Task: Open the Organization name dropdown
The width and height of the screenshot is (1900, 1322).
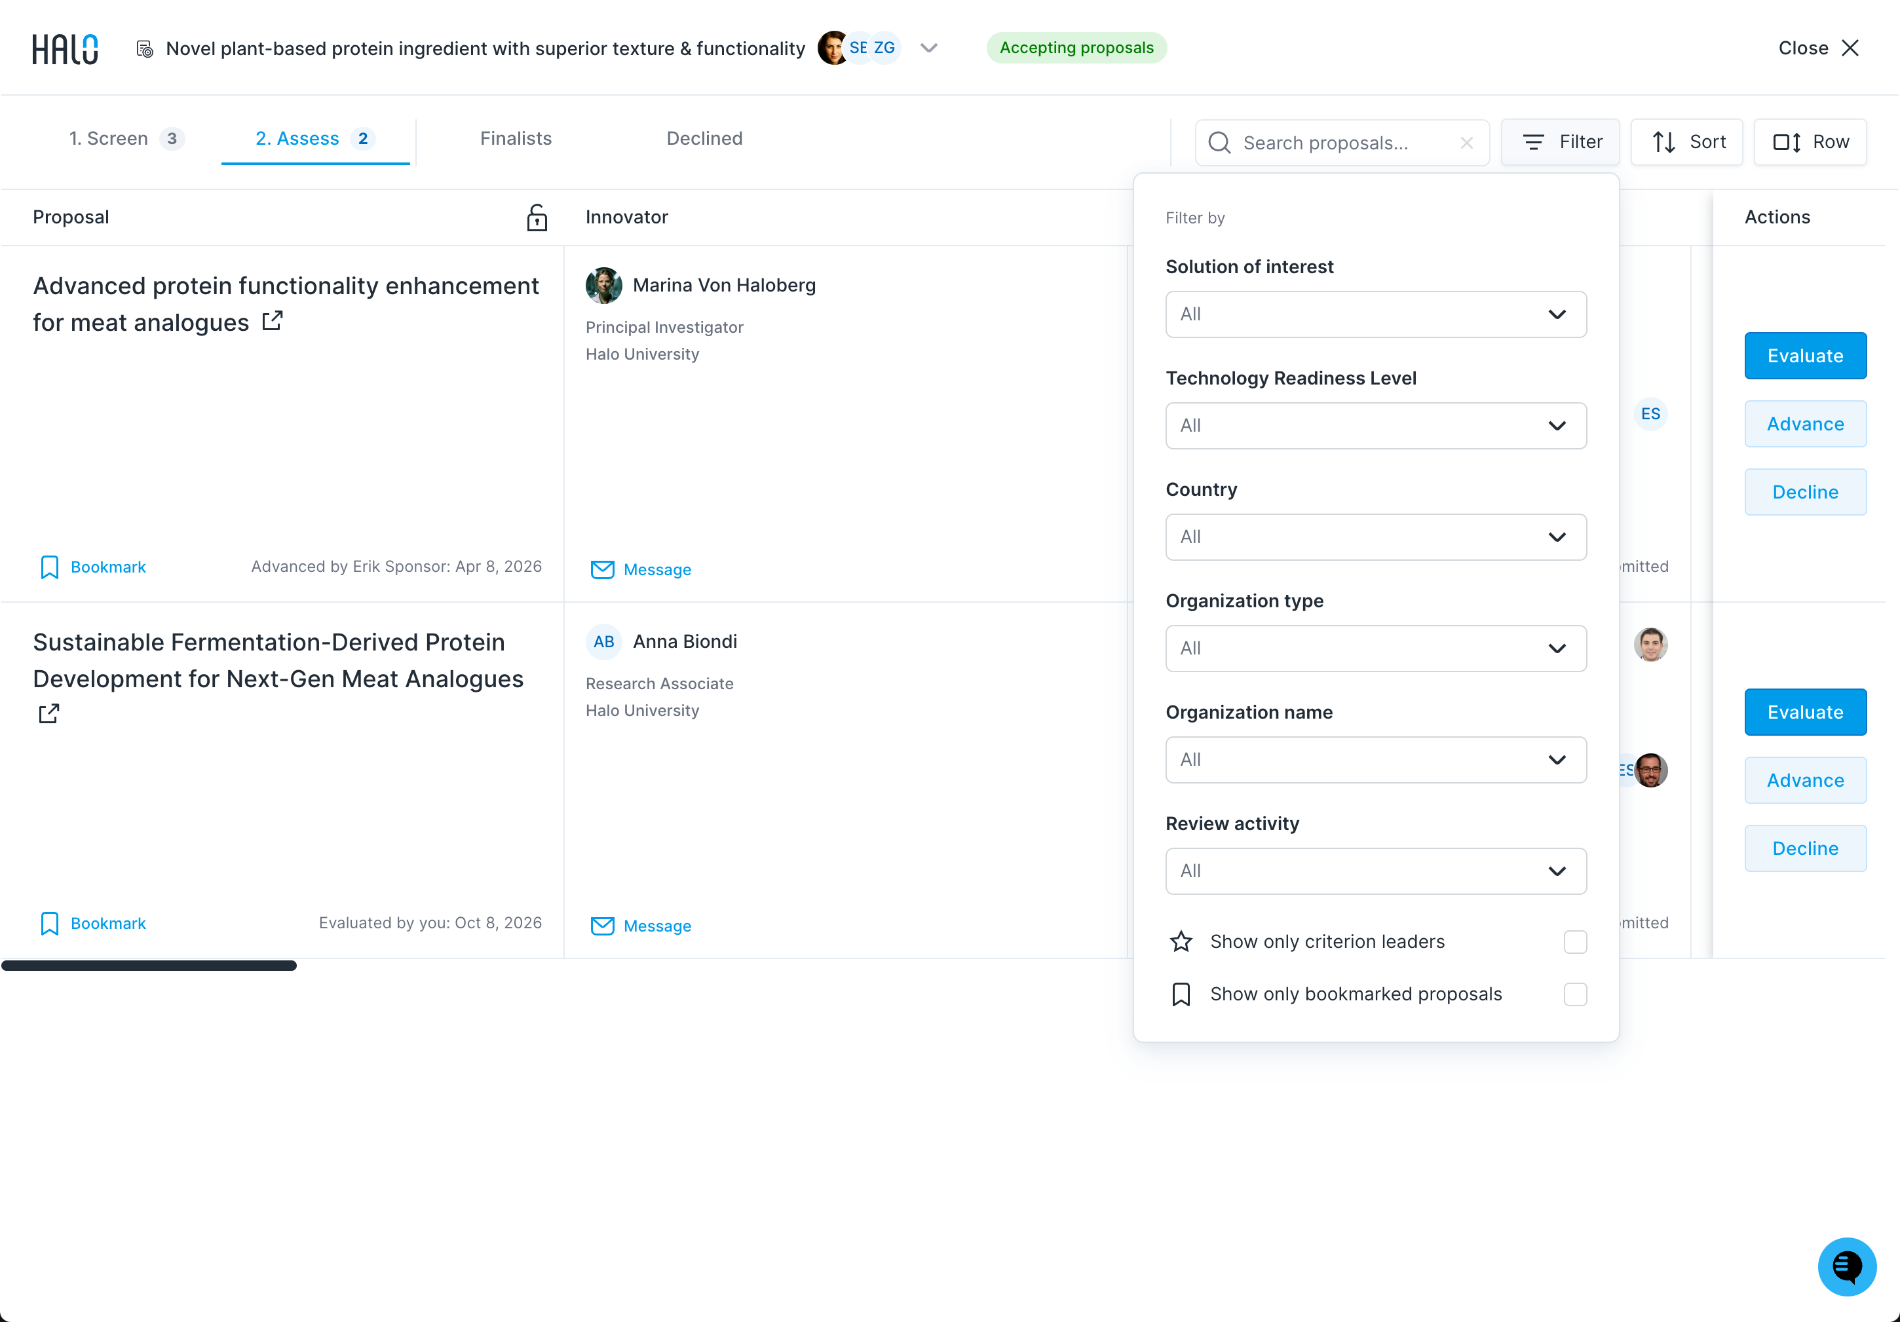Action: [1375, 761]
